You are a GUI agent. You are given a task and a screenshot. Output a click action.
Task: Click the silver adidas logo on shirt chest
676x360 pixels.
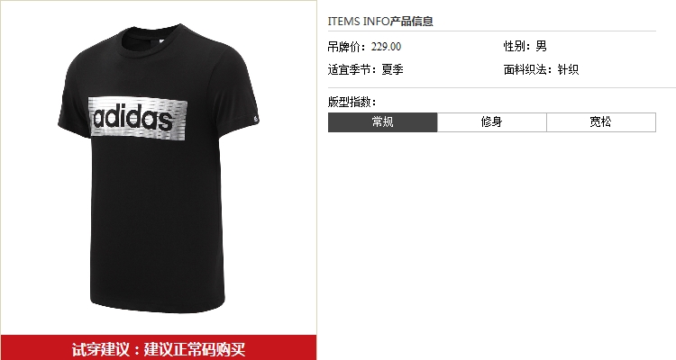click(x=138, y=118)
